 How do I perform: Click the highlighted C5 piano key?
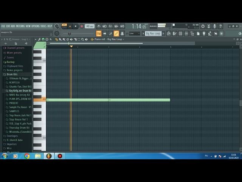[40, 100]
